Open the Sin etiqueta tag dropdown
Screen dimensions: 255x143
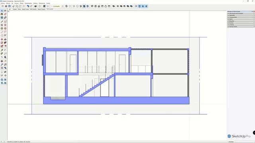point(57,6)
